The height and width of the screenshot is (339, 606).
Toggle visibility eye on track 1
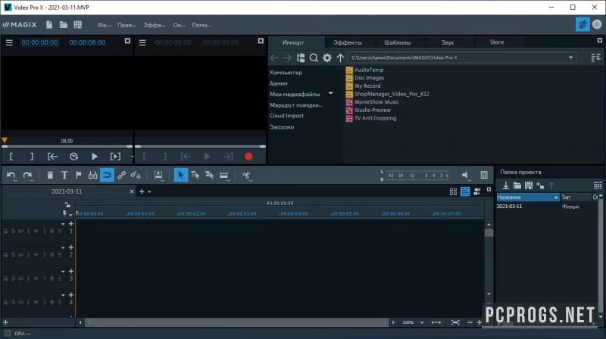click(x=21, y=232)
